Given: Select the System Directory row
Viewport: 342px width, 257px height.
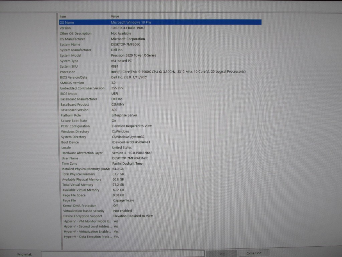Looking at the screenshot, I should [x=160, y=137].
